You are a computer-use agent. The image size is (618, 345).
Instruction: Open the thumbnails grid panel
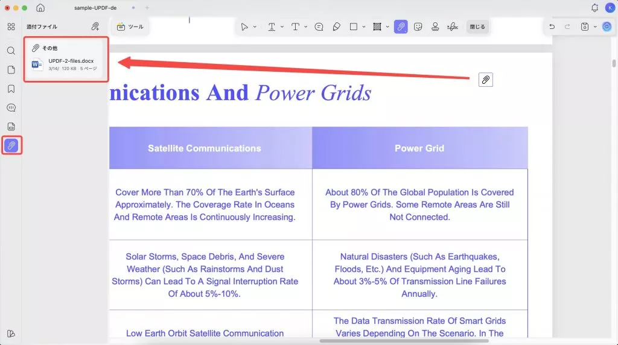(11, 27)
